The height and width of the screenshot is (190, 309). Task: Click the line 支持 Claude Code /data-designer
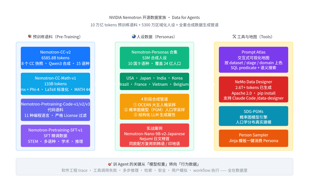coord(253,98)
